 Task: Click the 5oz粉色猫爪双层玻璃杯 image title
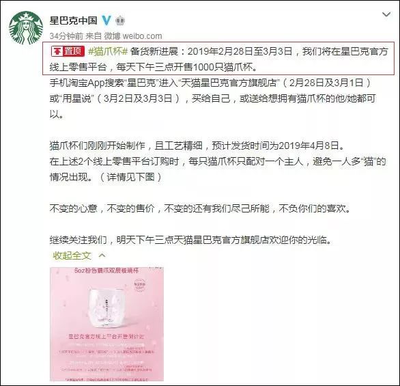point(106,271)
